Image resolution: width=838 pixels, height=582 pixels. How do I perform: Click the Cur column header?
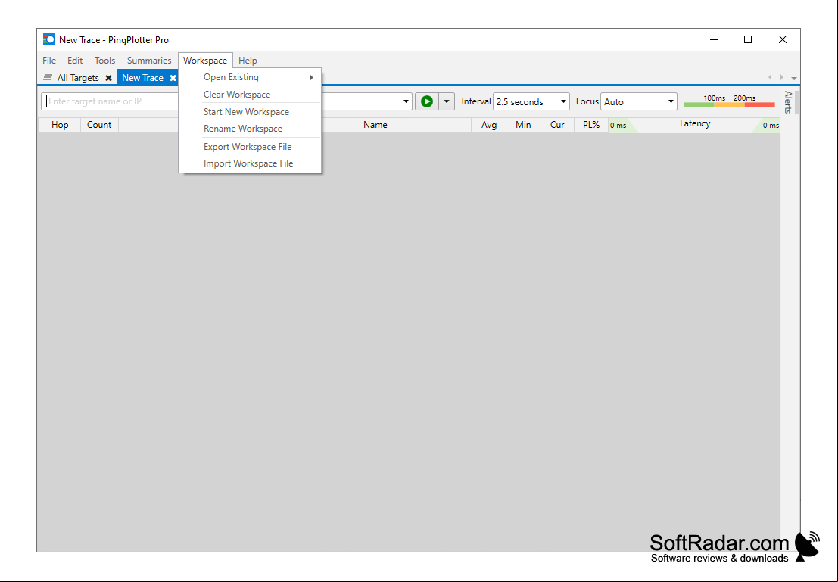click(557, 125)
